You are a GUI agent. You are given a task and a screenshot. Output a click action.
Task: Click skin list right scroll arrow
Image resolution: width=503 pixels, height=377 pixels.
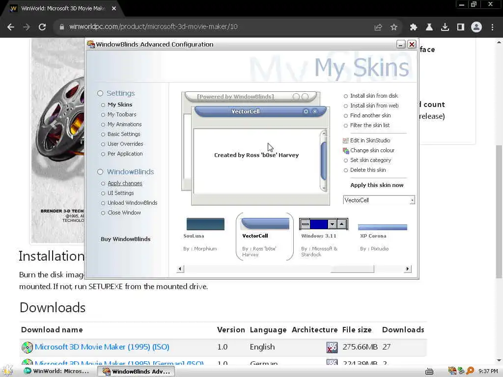(407, 269)
